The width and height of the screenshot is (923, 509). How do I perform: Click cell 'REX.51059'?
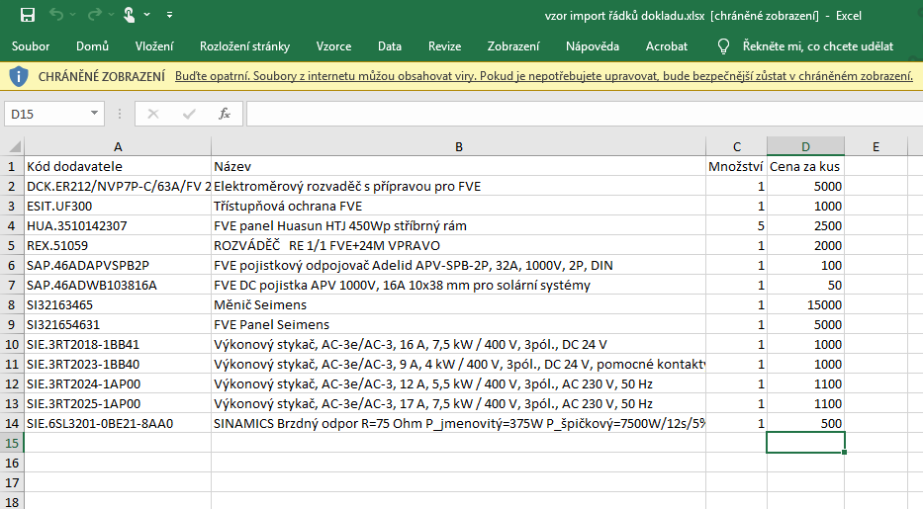point(118,246)
